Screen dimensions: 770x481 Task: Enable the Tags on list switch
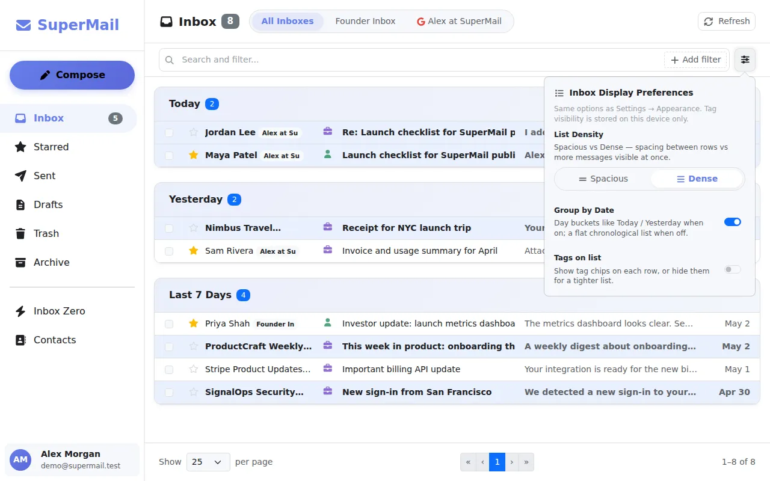coord(733,269)
